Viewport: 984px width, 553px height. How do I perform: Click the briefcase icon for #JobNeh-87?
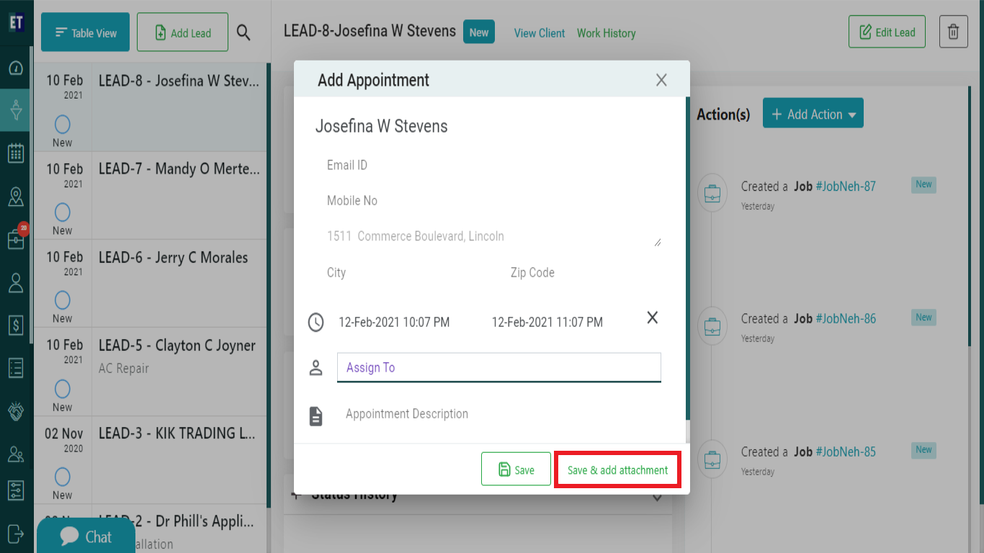click(712, 194)
